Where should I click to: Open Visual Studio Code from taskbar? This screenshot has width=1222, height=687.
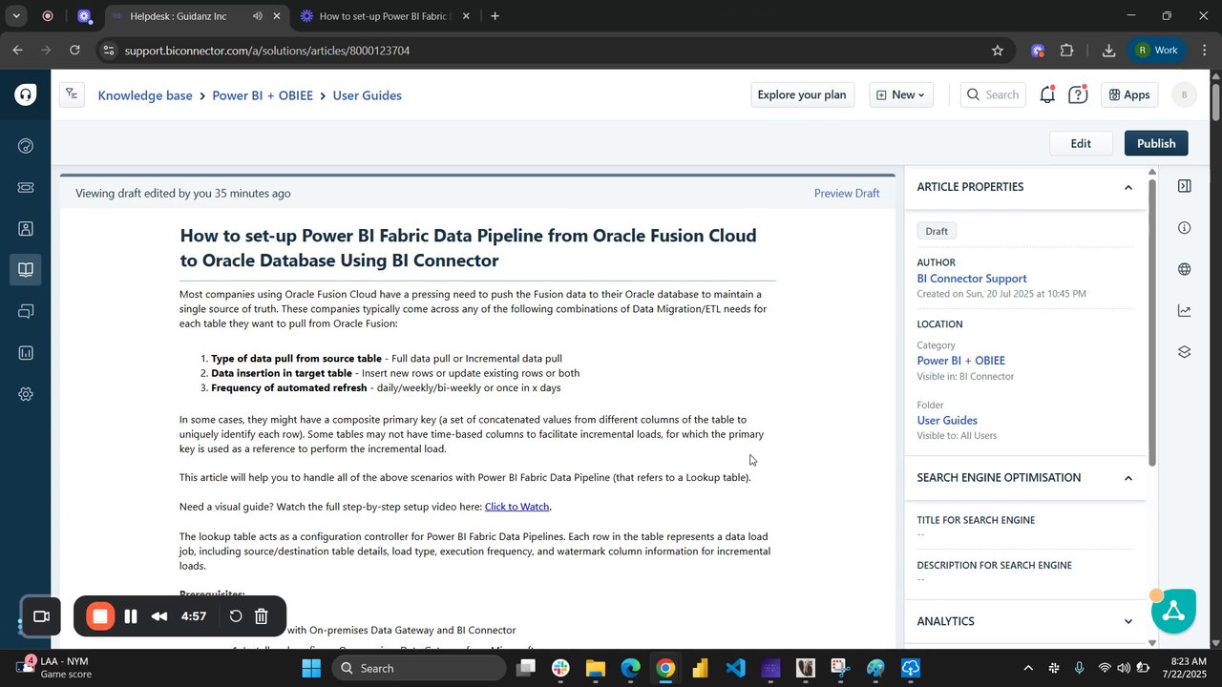pyautogui.click(x=735, y=668)
